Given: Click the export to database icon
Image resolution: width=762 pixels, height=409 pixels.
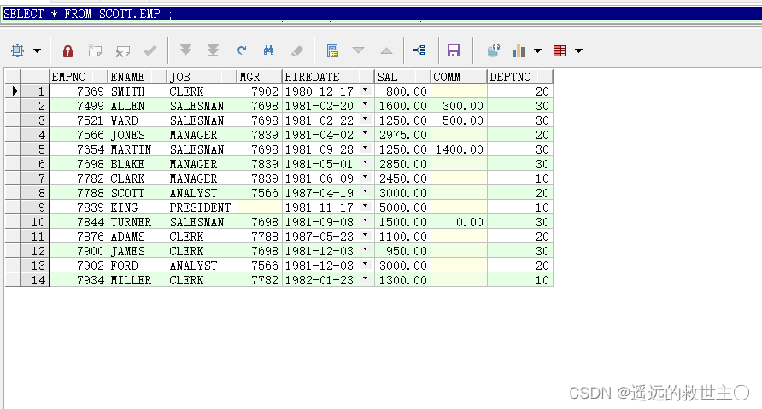Looking at the screenshot, I should 493,51.
